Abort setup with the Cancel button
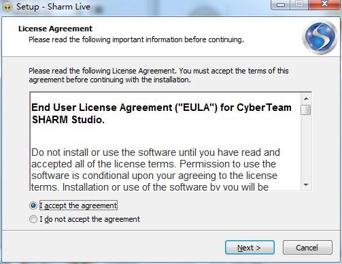 pos(307,248)
